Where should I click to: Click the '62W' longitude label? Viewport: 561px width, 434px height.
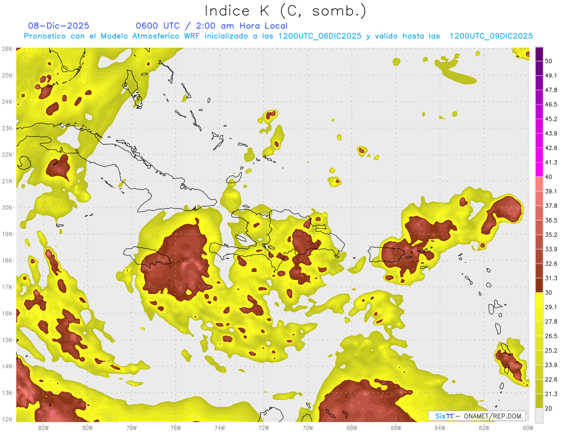coord(484,427)
